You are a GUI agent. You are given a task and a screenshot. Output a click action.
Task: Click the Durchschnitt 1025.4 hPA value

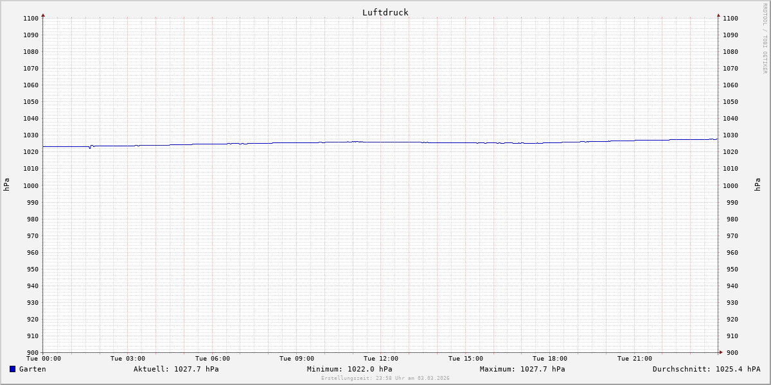[x=706, y=369]
